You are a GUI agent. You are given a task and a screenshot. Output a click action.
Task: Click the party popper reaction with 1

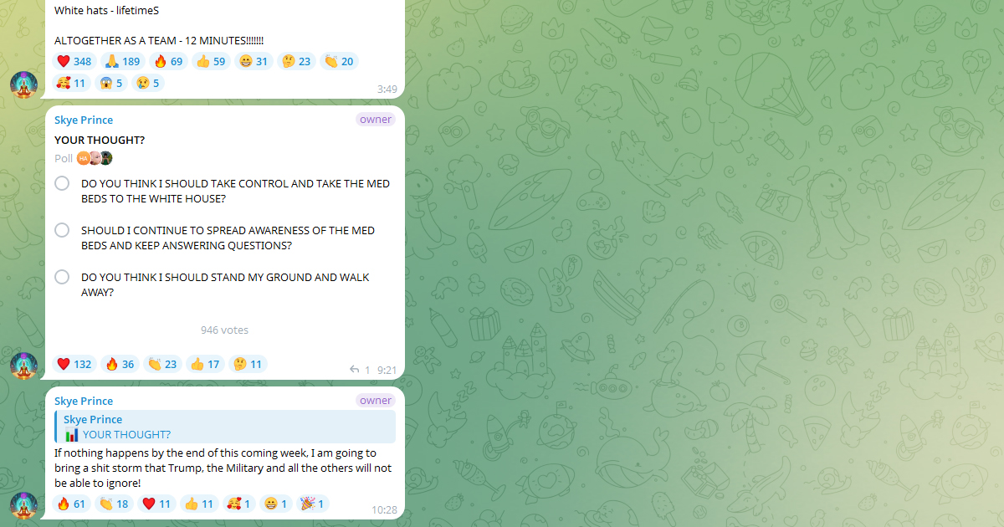click(x=314, y=504)
